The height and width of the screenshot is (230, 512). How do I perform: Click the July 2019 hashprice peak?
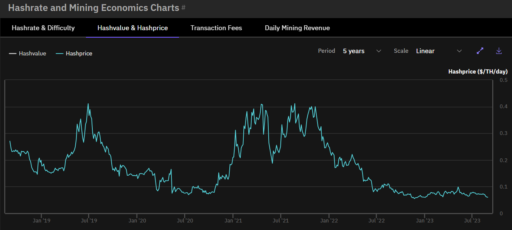88,104
